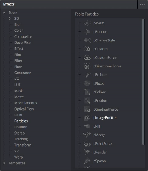Select the pKill tool icon

point(87,126)
